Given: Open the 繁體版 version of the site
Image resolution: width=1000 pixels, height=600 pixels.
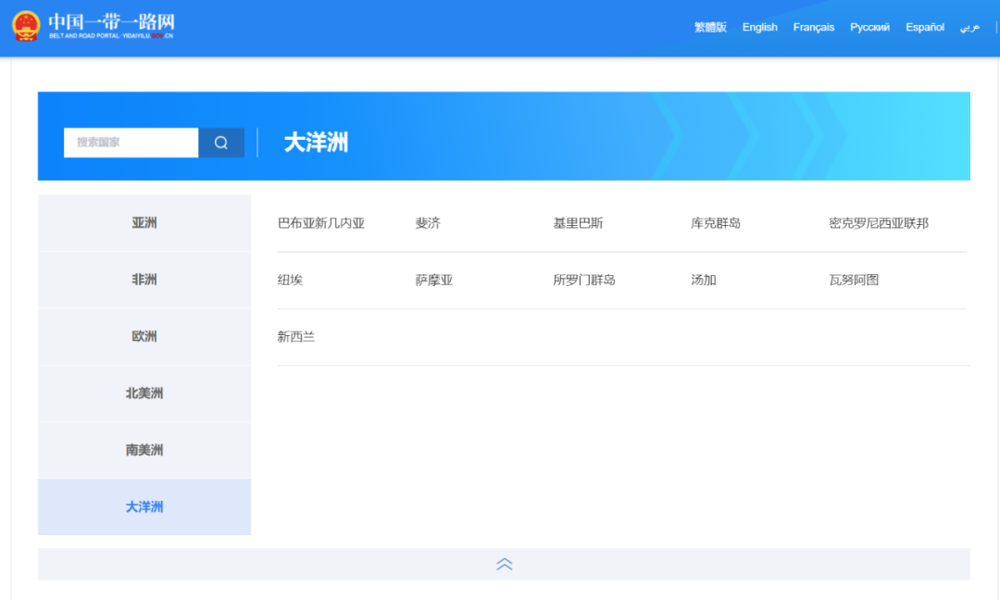Looking at the screenshot, I should point(709,27).
